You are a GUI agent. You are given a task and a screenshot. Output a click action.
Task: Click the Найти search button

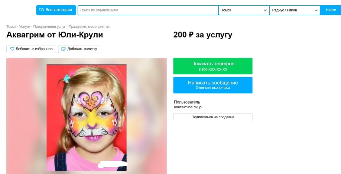coord(331,10)
